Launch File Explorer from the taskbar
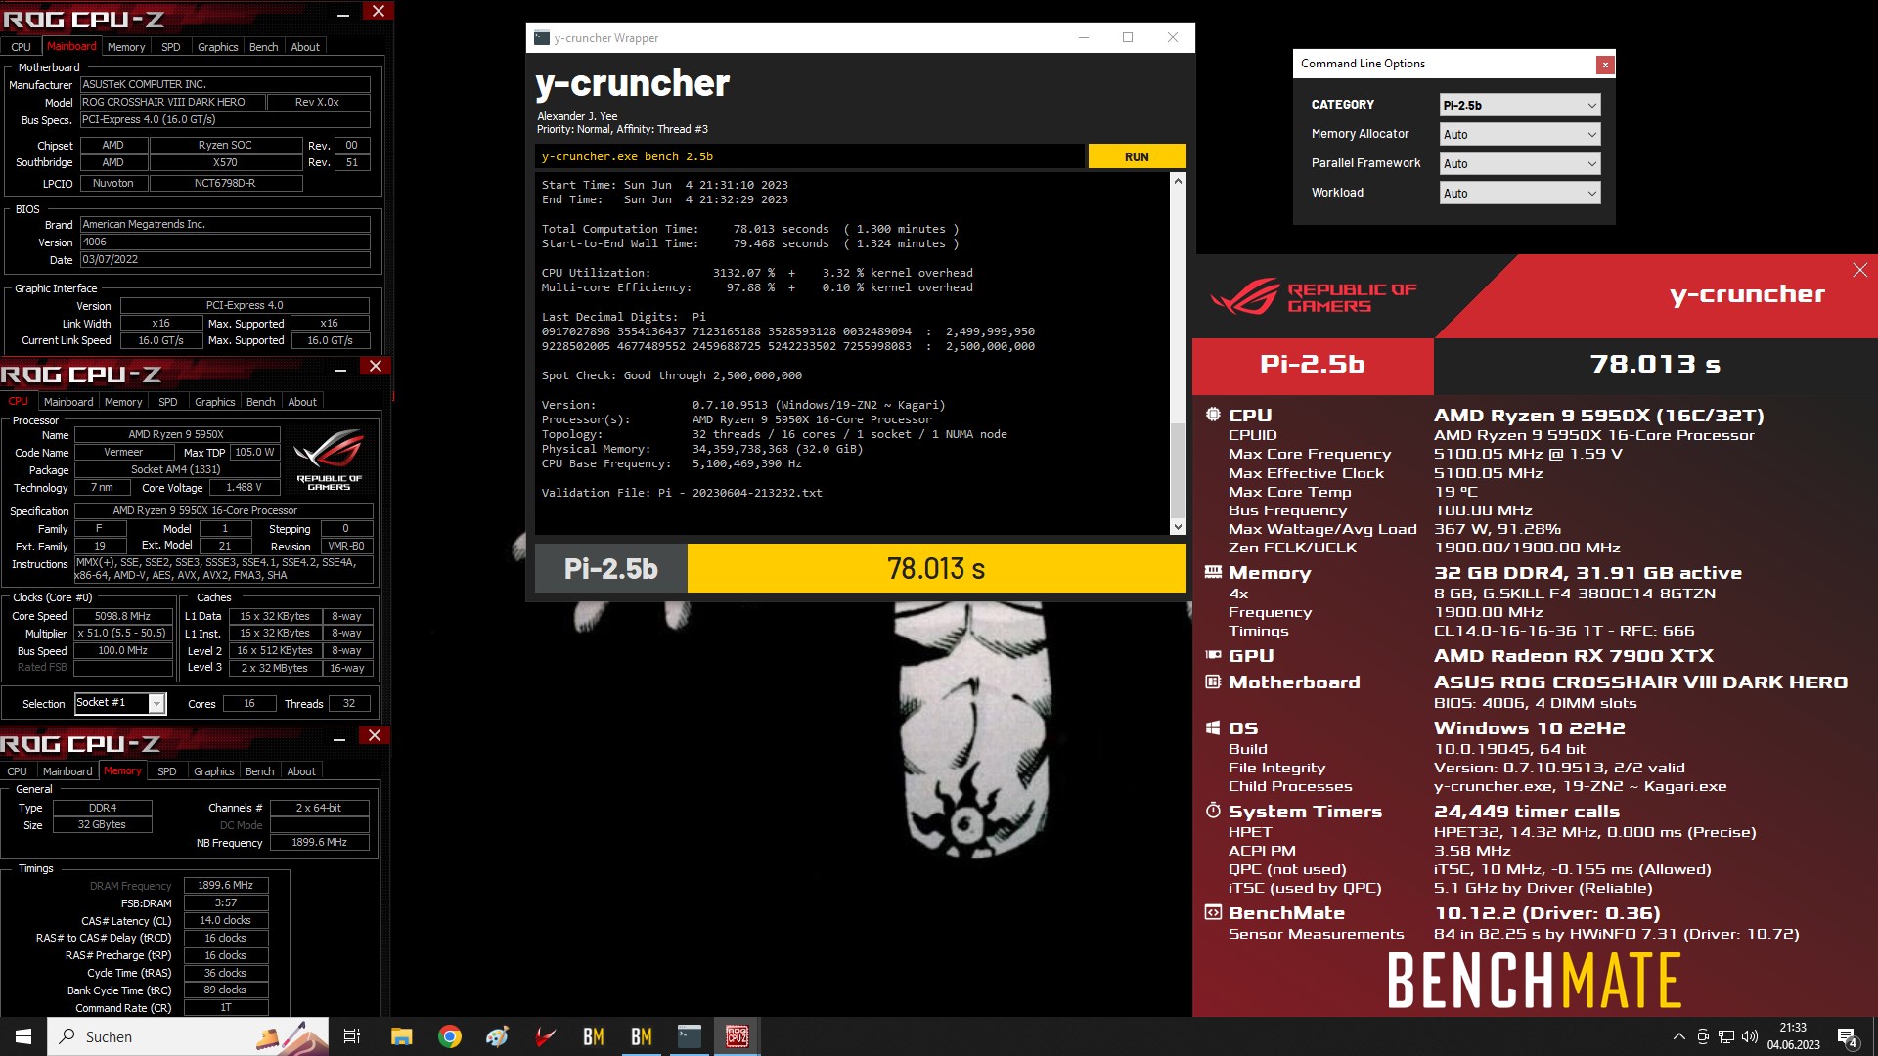 click(402, 1036)
